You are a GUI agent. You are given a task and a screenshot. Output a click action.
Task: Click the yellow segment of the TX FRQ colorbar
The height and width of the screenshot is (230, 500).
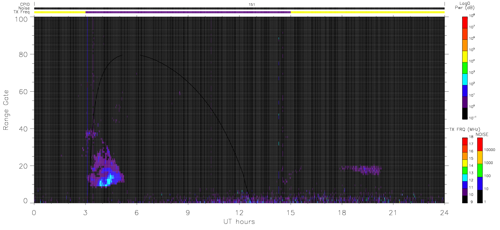(x=465, y=163)
